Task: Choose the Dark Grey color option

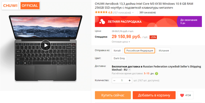Action: pyautogui.click(x=119, y=58)
